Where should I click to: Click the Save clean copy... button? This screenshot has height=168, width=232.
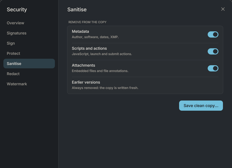tap(201, 106)
